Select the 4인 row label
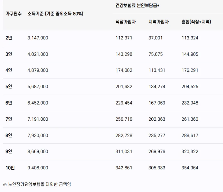The height and width of the screenshot is (192, 223). [9, 70]
